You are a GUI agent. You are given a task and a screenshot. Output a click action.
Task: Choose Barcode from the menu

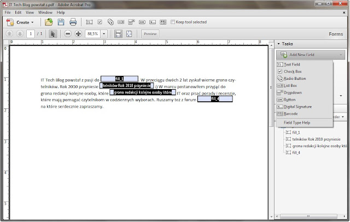pos(305,114)
